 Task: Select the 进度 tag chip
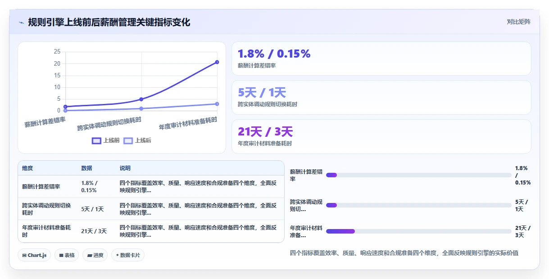coord(95,255)
